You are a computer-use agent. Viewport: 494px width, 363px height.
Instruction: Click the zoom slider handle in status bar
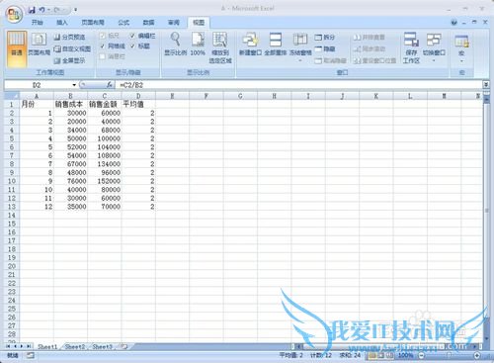click(x=450, y=355)
